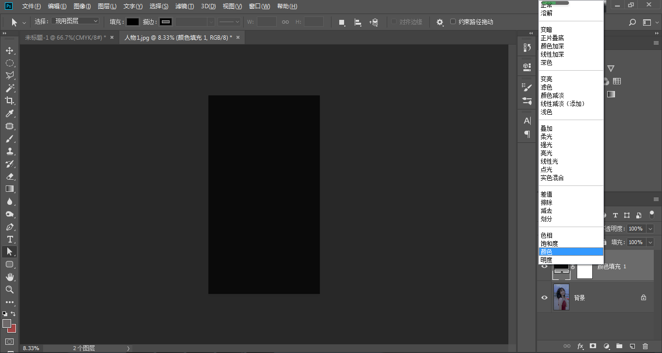Open path operations icon in options bar

(342, 22)
